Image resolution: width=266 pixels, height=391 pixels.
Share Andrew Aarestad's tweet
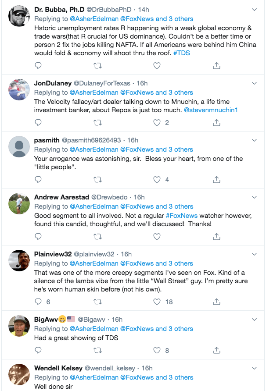point(216,236)
